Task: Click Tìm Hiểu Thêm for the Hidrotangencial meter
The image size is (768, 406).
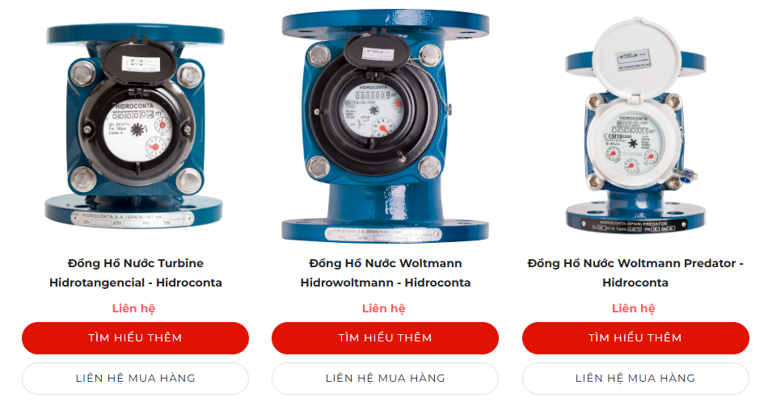Action: (x=135, y=338)
